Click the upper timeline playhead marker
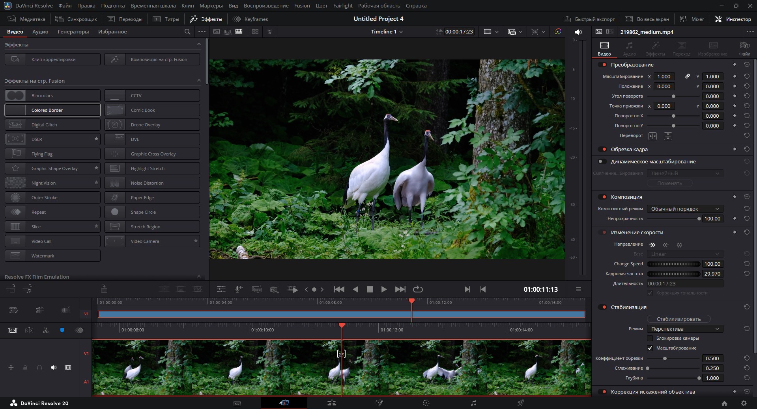Viewport: 757px width, 409px height. 411,301
